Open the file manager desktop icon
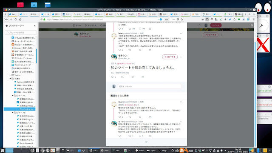Viewport: 272px width, 153px height. click(x=48, y=5)
